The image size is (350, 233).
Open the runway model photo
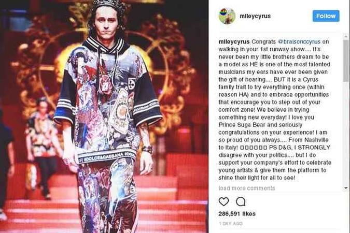point(104,116)
